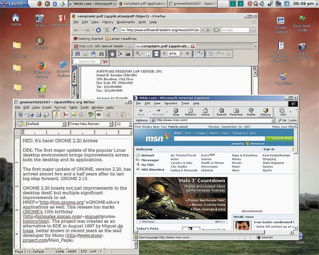Open Firefox tab list dropdown
This screenshot has width=319, height=255.
point(255,46)
